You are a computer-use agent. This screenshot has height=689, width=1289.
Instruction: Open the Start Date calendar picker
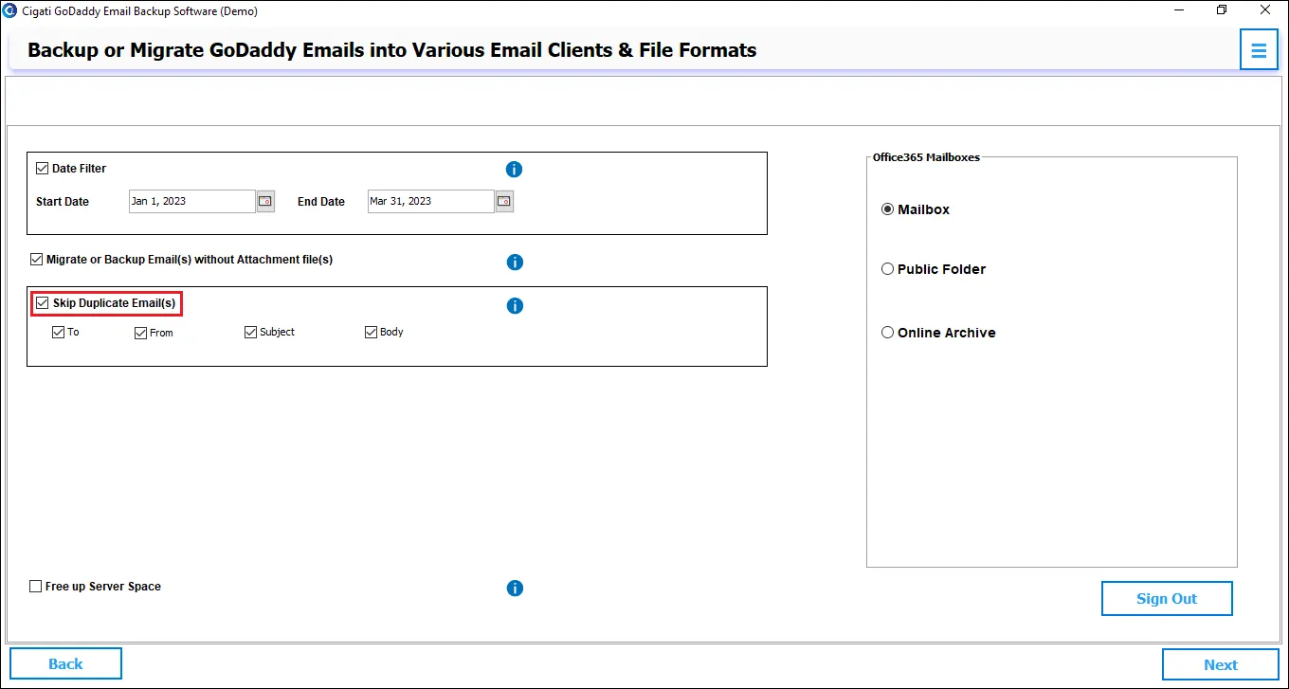265,201
